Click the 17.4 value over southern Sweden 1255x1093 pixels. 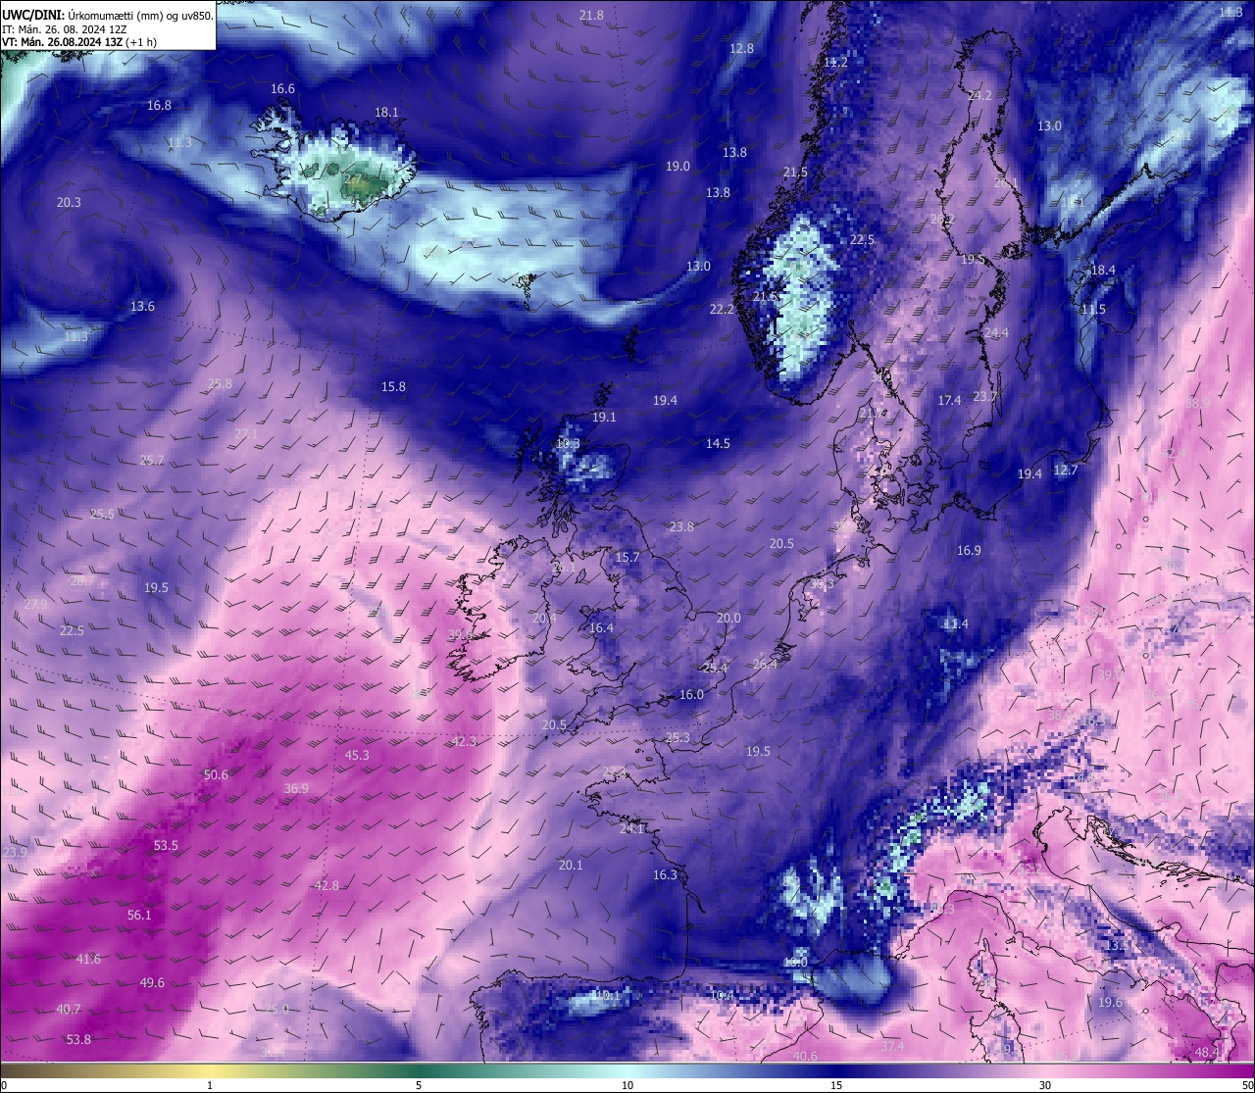(x=949, y=401)
